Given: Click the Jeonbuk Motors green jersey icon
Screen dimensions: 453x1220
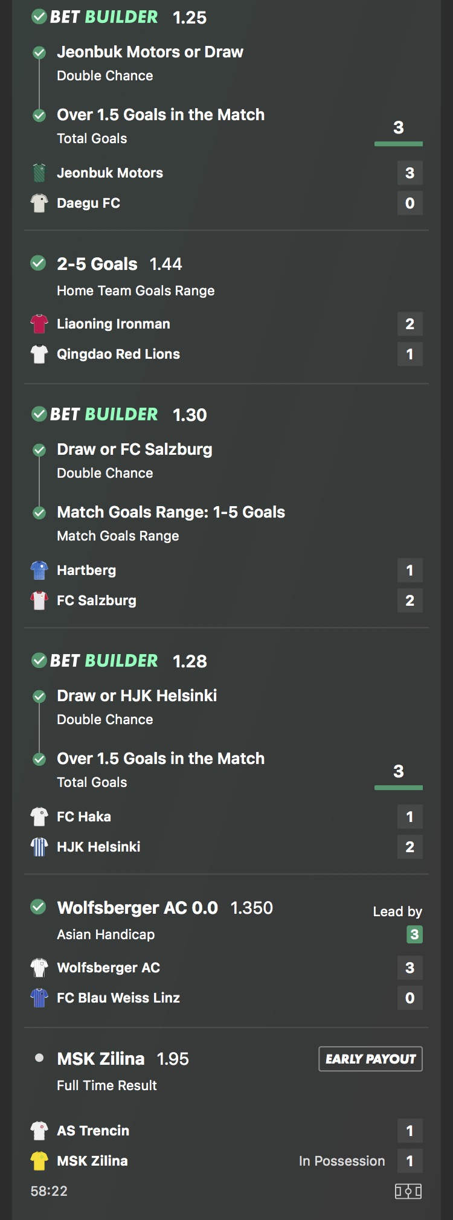Looking at the screenshot, I should tap(39, 173).
